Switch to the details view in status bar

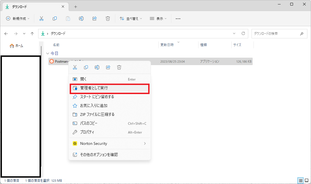[300, 180]
